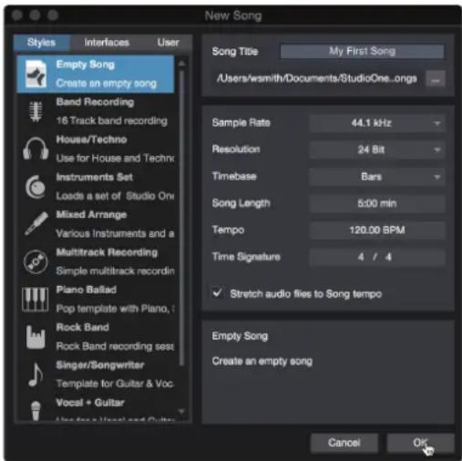
Task: Switch to the Styles tab
Action: (x=41, y=42)
